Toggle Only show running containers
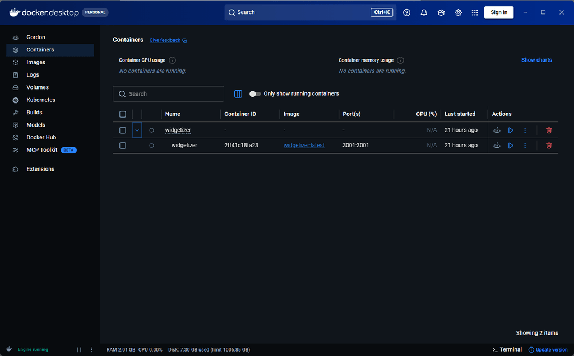 tap(255, 94)
